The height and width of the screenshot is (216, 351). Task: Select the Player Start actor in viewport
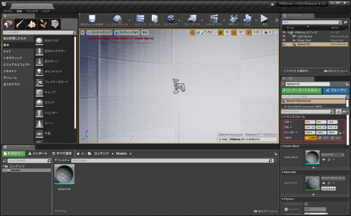point(179,86)
